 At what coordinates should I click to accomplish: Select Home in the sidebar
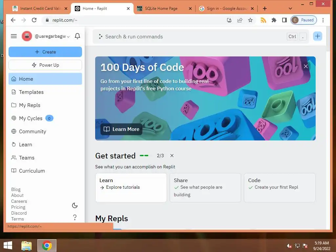[45, 79]
